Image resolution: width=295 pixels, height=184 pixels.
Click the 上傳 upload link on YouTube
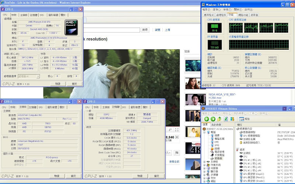[167, 30]
